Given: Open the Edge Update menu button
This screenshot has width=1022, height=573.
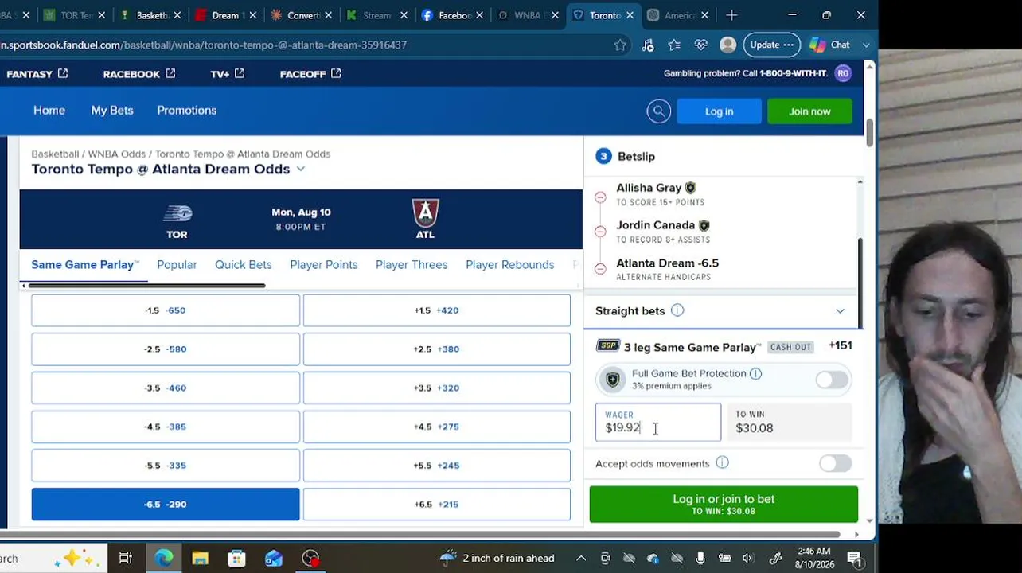Looking at the screenshot, I should (x=771, y=45).
